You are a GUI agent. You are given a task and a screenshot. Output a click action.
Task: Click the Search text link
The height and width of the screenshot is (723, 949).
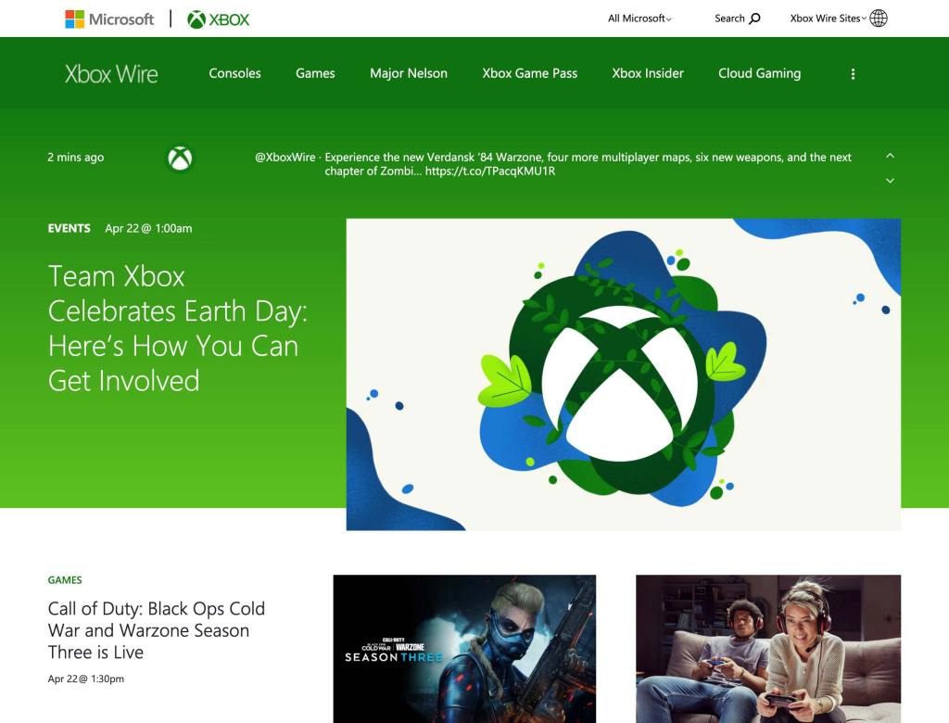click(x=729, y=19)
